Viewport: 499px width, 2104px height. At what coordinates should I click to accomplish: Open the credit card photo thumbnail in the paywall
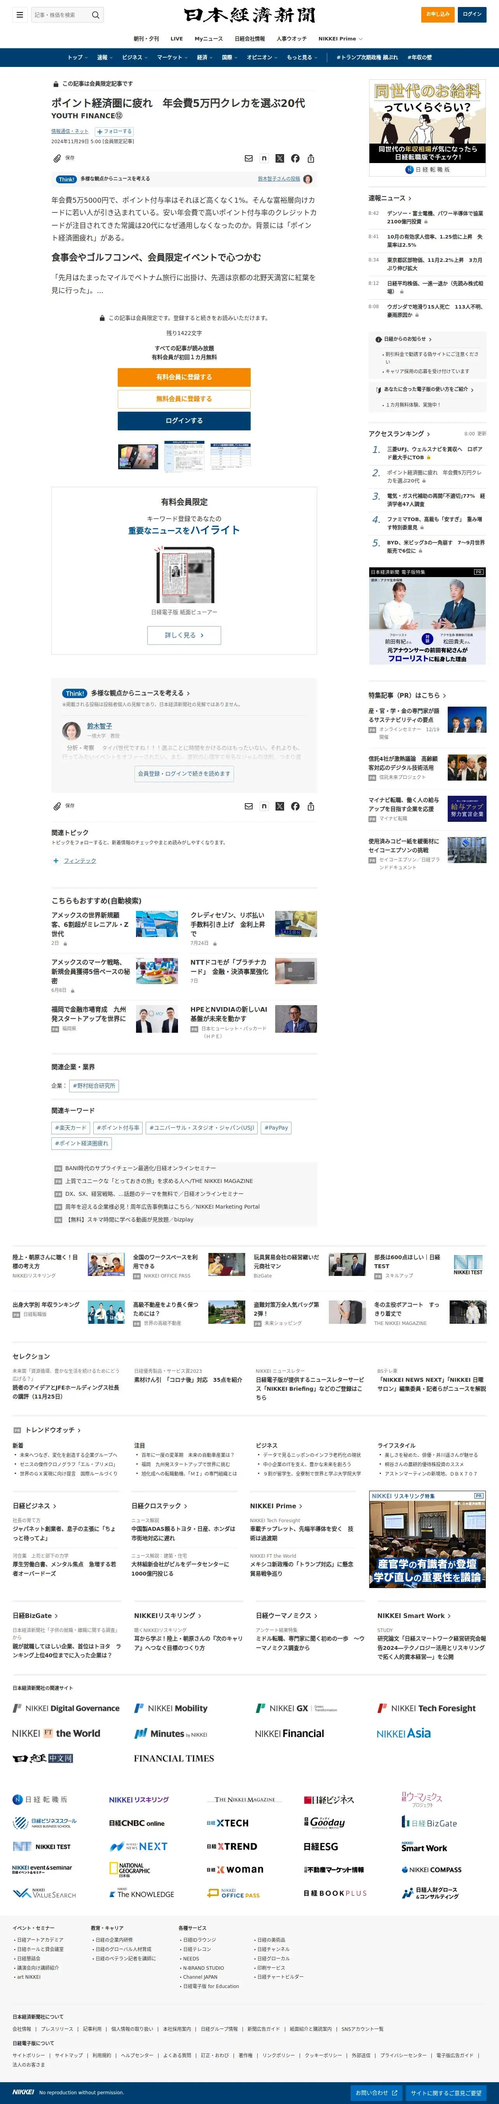pyautogui.click(x=138, y=456)
